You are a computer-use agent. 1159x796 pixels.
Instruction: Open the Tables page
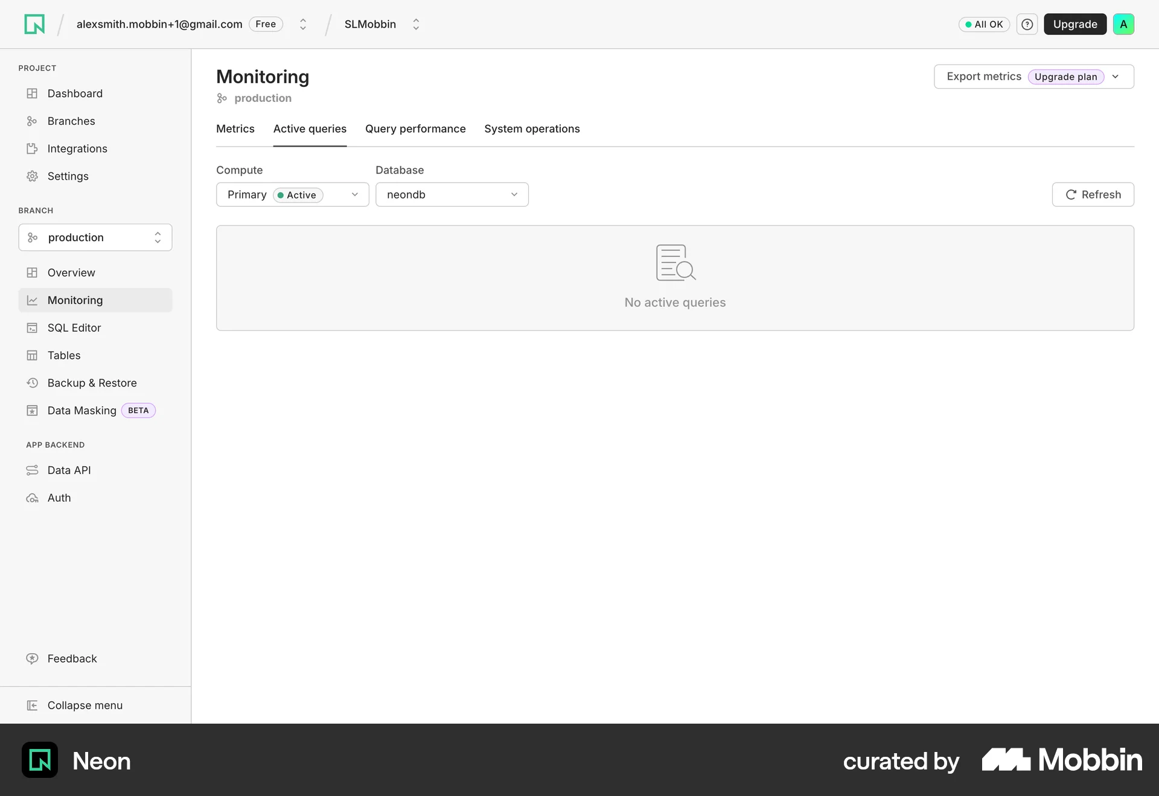coord(95,355)
